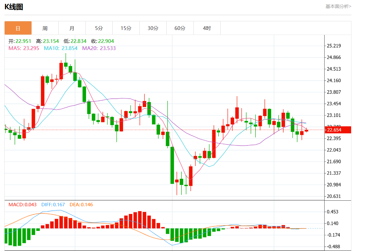Click the MA5: 23.295 legend

(x=24, y=48)
